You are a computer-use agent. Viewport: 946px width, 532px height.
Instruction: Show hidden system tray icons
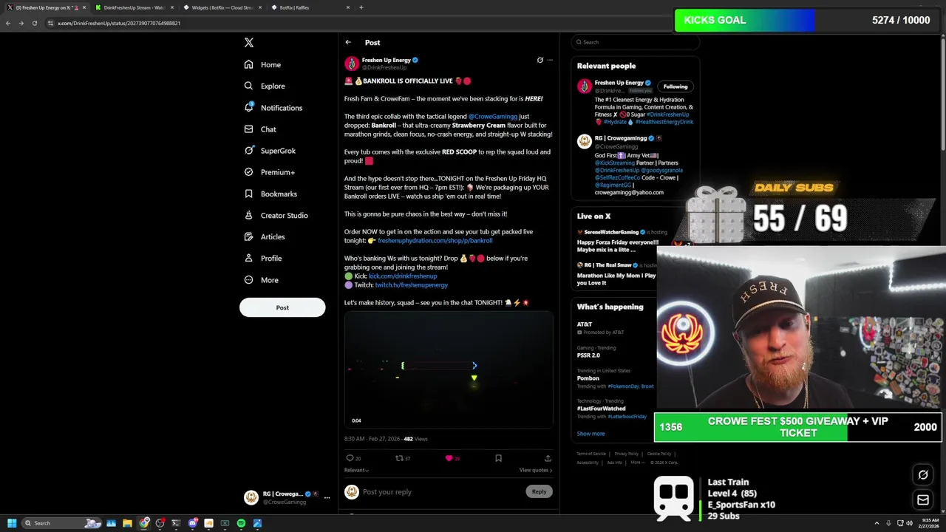pyautogui.click(x=877, y=523)
